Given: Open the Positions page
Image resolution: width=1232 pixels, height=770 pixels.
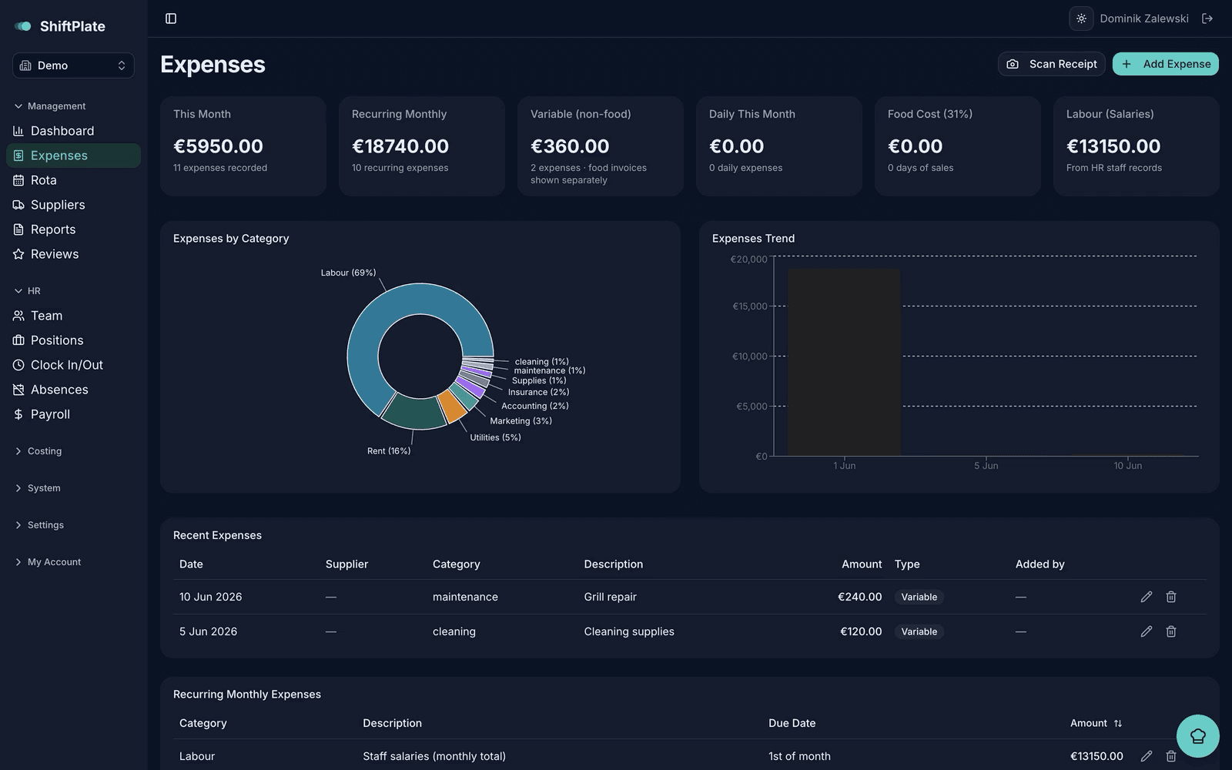Looking at the screenshot, I should (x=73, y=340).
